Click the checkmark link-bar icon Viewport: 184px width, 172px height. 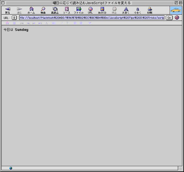(x=90, y=23)
